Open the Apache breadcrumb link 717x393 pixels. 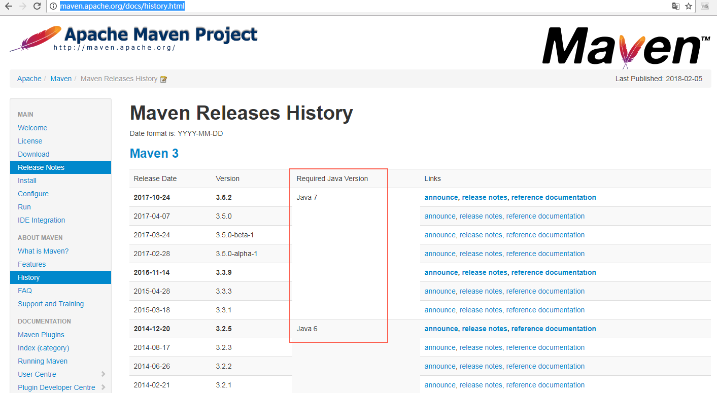[29, 79]
